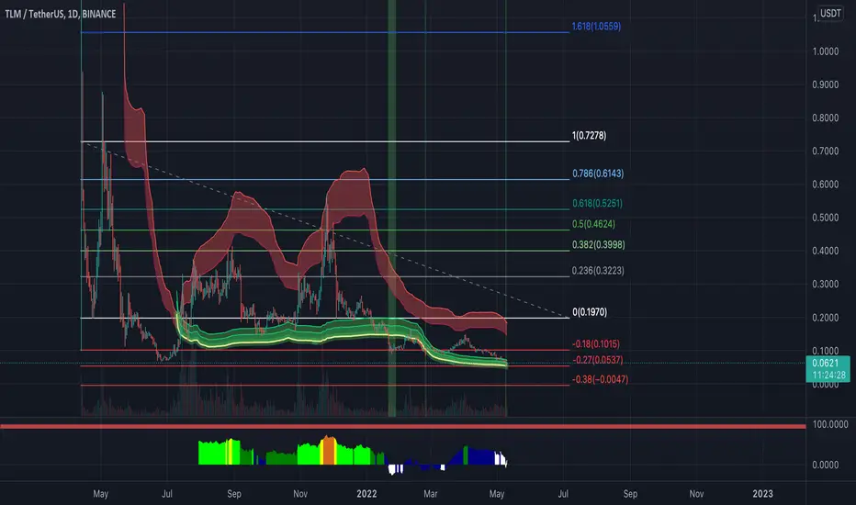This screenshot has width=856, height=505.
Task: Click the current price tag 0.0621
Action: [828, 368]
